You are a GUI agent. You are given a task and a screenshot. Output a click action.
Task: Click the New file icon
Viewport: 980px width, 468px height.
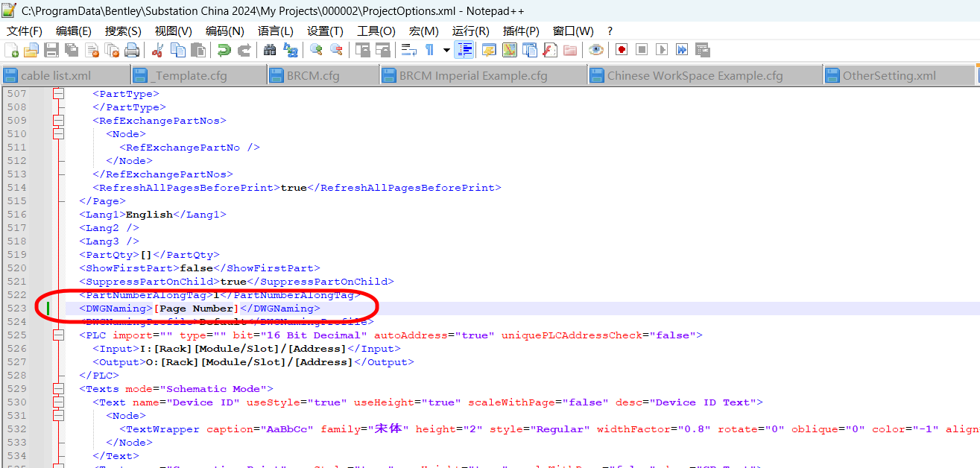coord(11,50)
